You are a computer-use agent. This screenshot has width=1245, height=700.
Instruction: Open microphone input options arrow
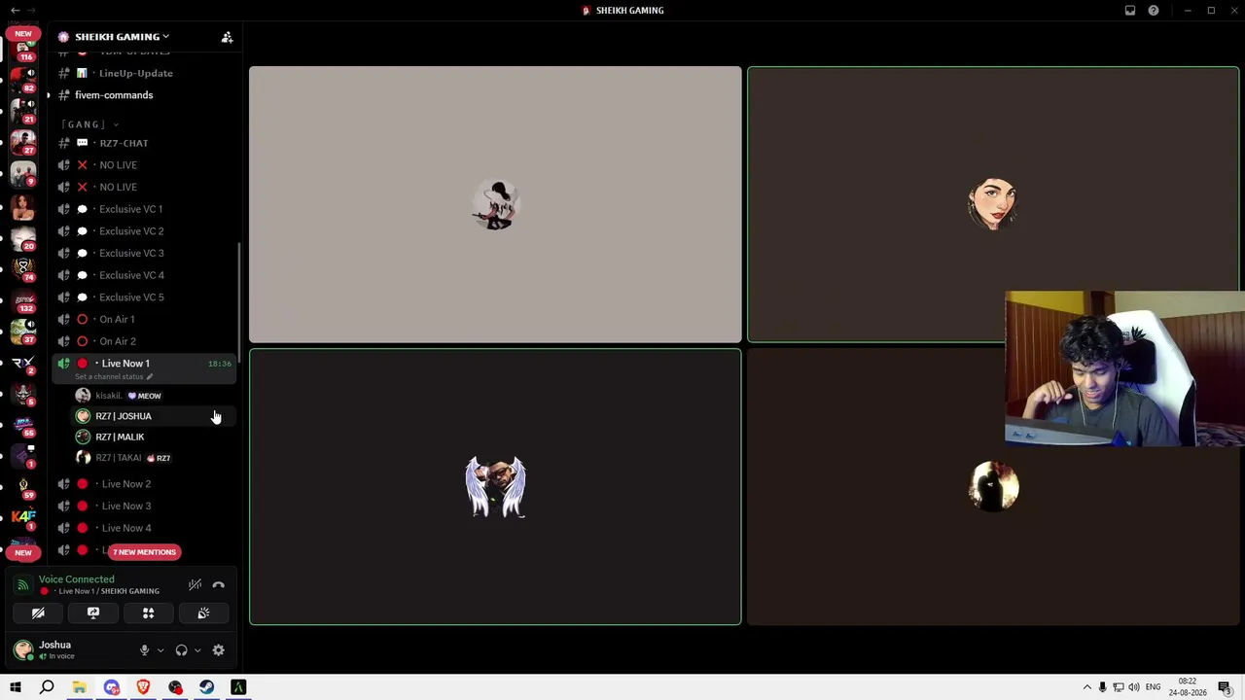[160, 650]
